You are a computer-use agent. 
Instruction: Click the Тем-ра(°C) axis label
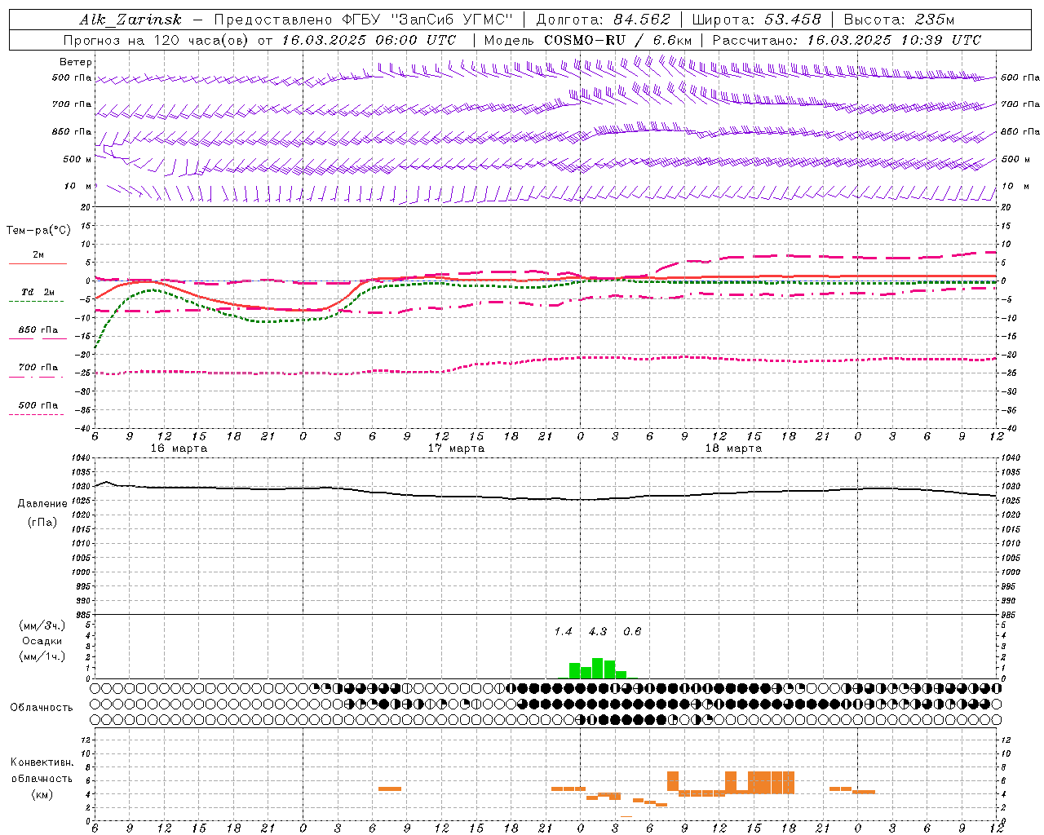(x=38, y=231)
